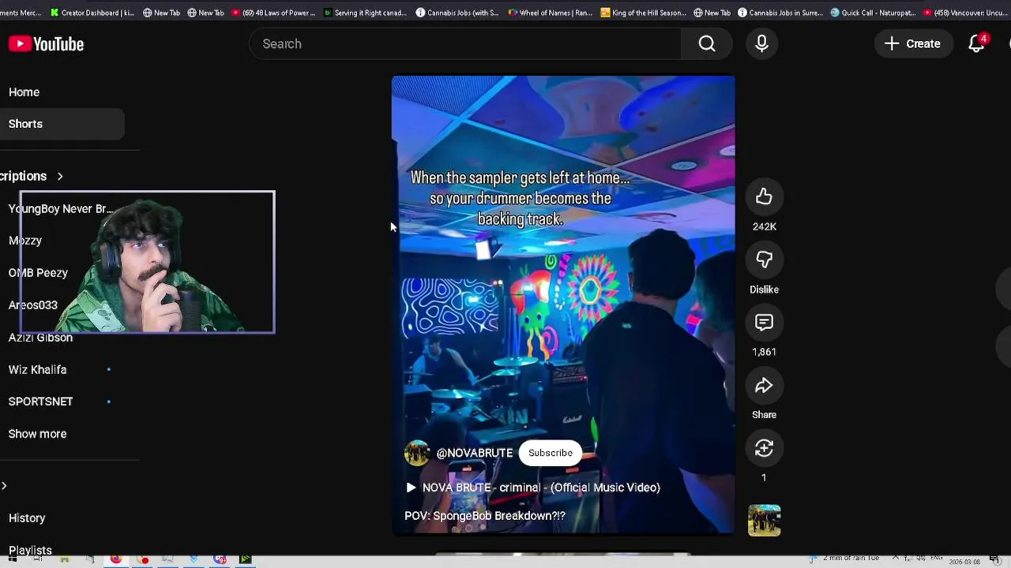Start voice search with microphone icon
This screenshot has width=1011, height=568.
(761, 43)
